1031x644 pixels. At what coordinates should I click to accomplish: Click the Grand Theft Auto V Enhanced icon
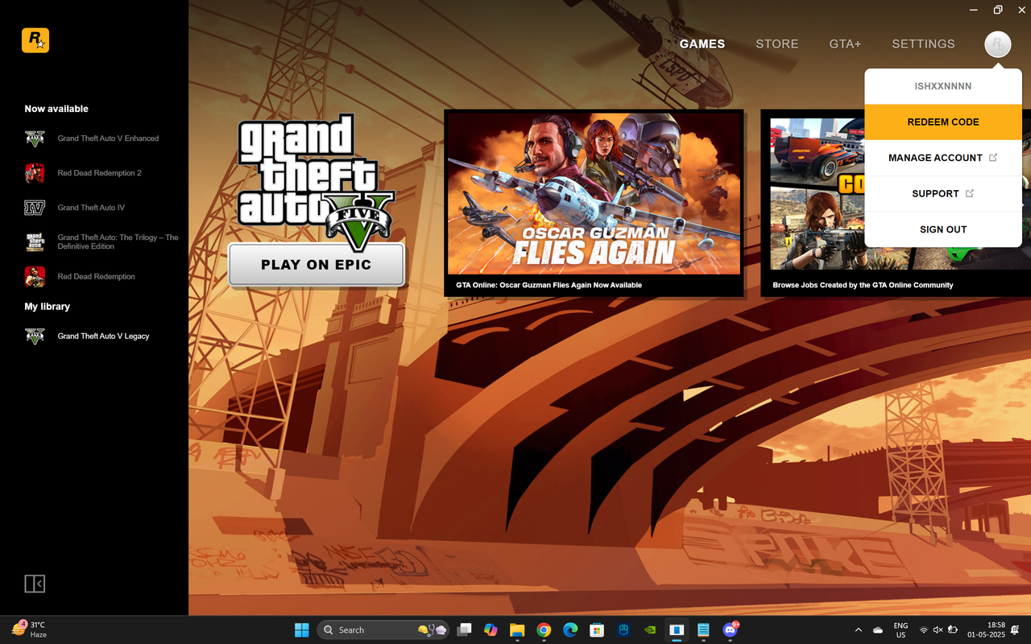click(35, 138)
